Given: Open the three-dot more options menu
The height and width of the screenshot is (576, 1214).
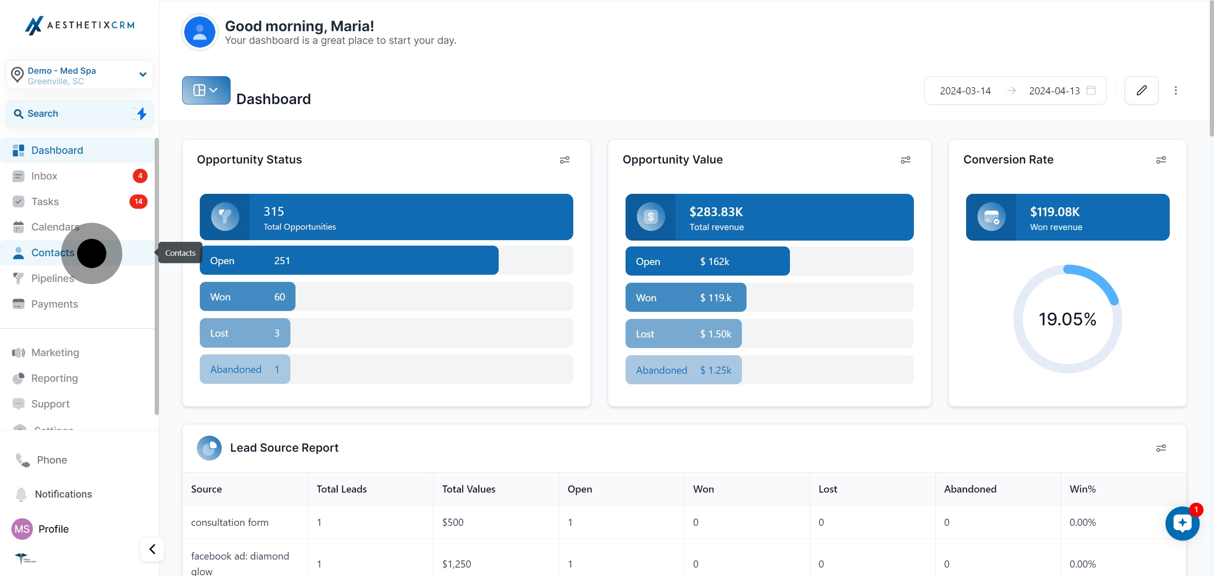Looking at the screenshot, I should tap(1175, 91).
